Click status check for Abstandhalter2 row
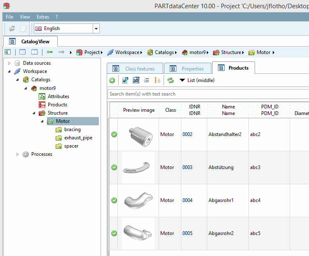309x256 pixels. coord(114,134)
